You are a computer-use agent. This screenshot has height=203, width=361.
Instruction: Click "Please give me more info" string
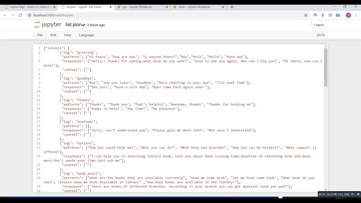click(x=177, y=130)
